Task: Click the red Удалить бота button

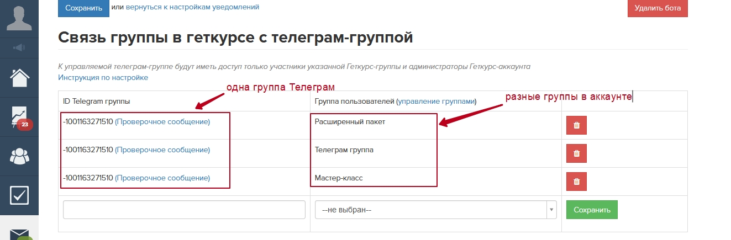Action: pos(658,8)
